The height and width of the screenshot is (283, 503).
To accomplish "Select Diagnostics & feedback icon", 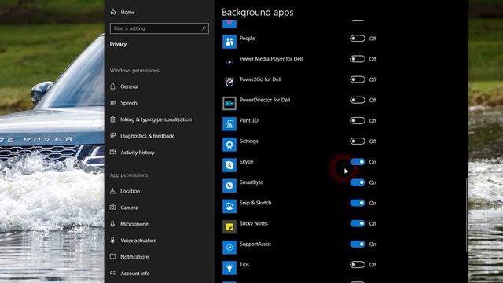I will pos(112,136).
